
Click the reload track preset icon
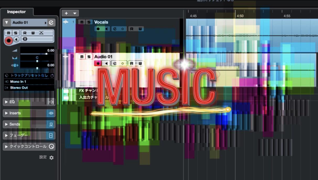click(x=52, y=75)
